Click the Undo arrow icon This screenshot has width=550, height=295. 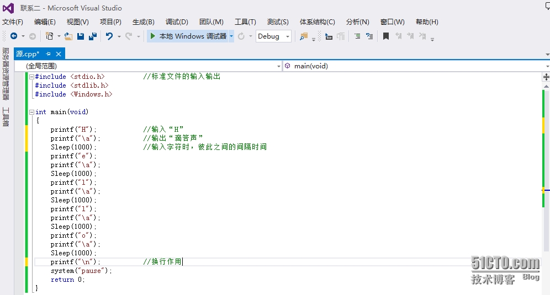pyautogui.click(x=109, y=36)
